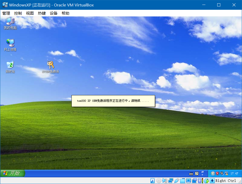This screenshot has height=184, width=242.
Task: Click the VirtualBox window title icon
Action: click(x=5, y=5)
